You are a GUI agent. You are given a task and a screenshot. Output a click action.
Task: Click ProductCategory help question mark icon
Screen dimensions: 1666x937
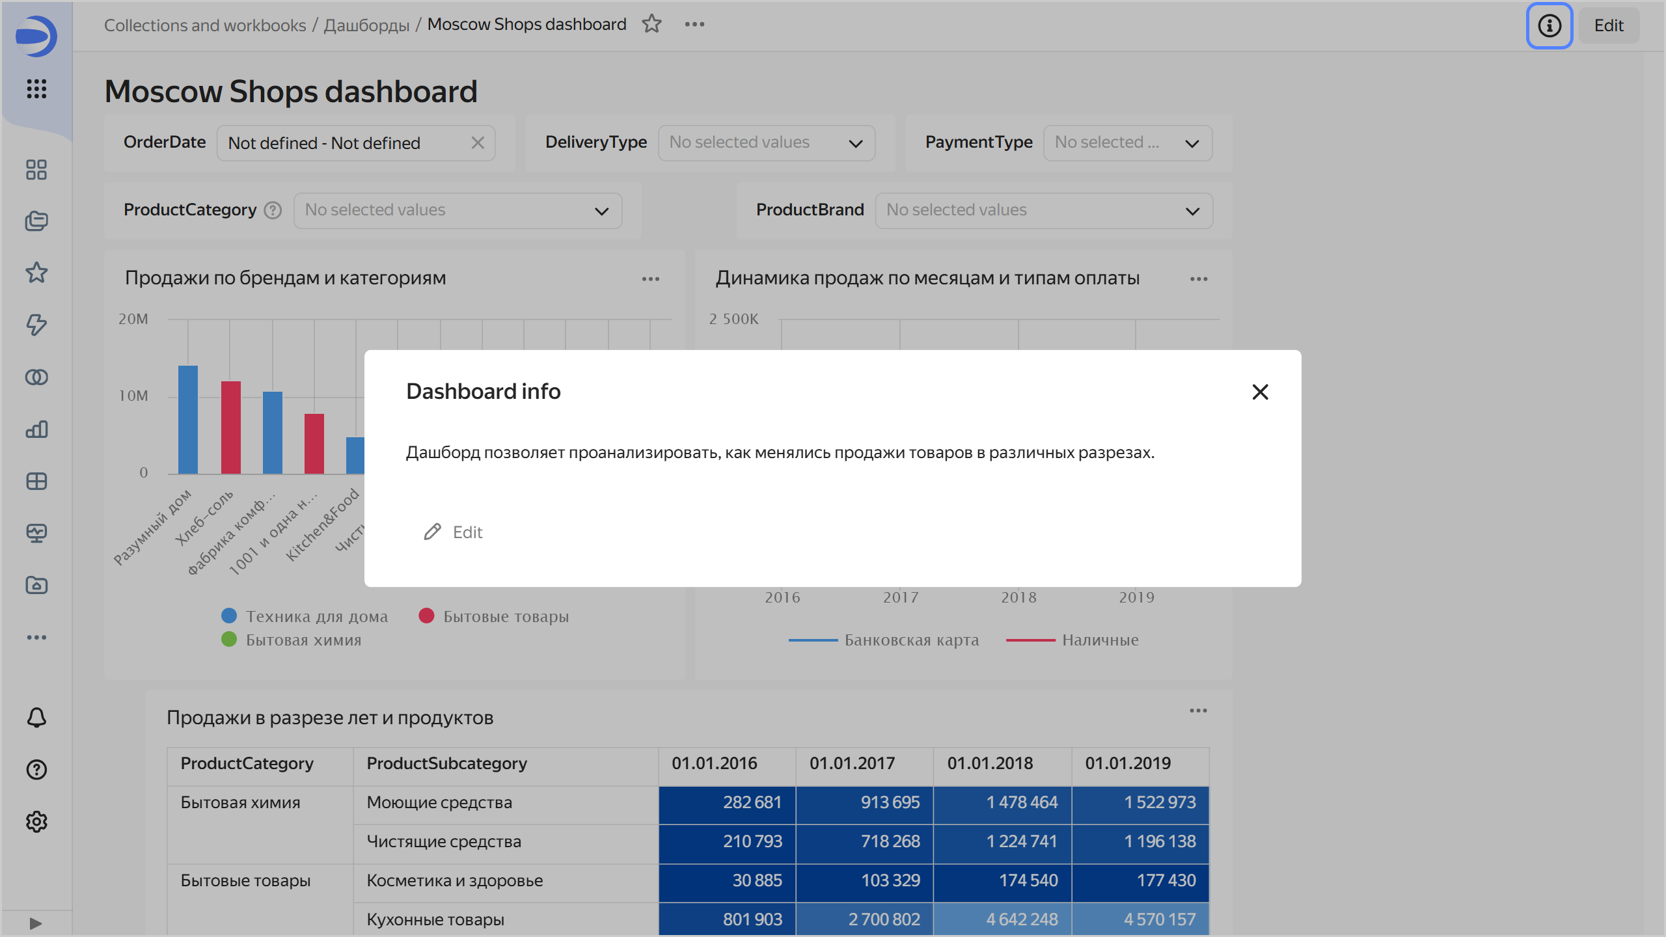(273, 210)
